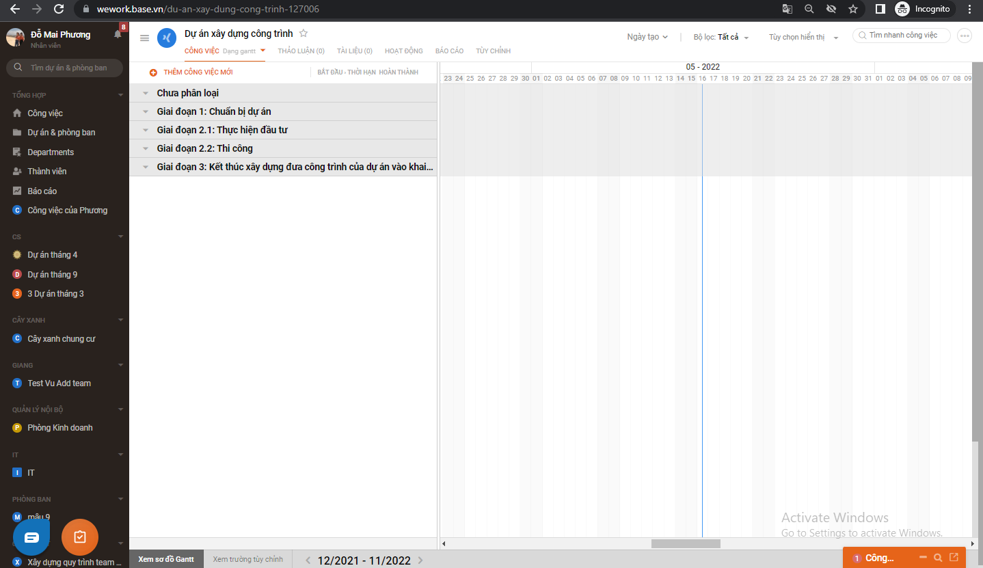Collapse the Chưa phân loại group

pyautogui.click(x=145, y=93)
